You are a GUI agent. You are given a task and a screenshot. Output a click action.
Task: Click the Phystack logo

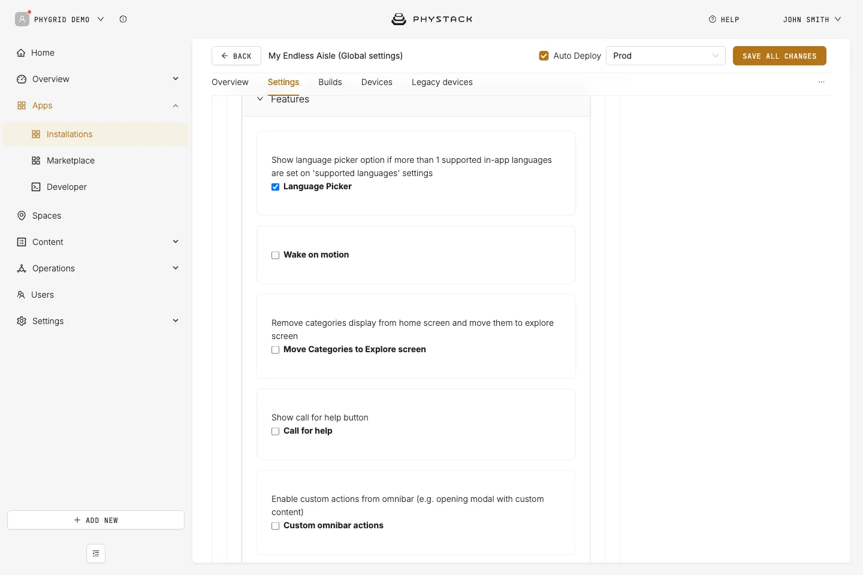(x=431, y=19)
